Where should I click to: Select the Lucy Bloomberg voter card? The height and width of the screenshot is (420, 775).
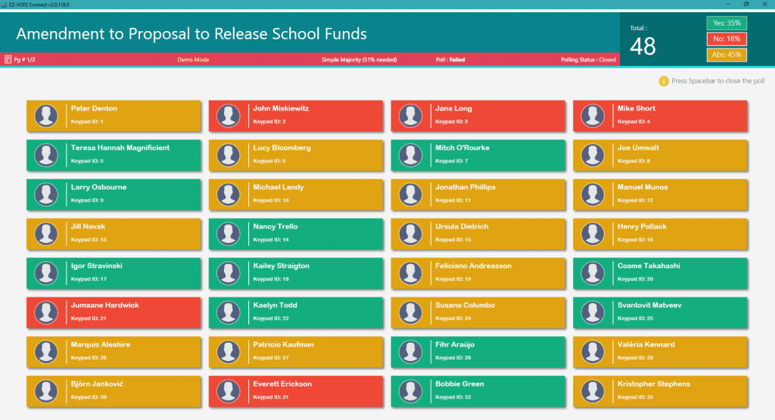[x=296, y=154]
